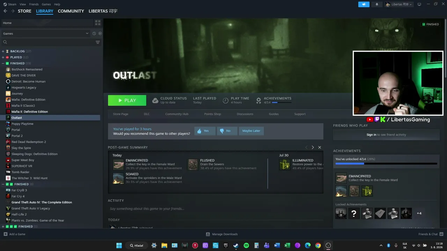Collapse the FINISHED (19) collection
This screenshot has width=447, height=251.
point(3,63)
